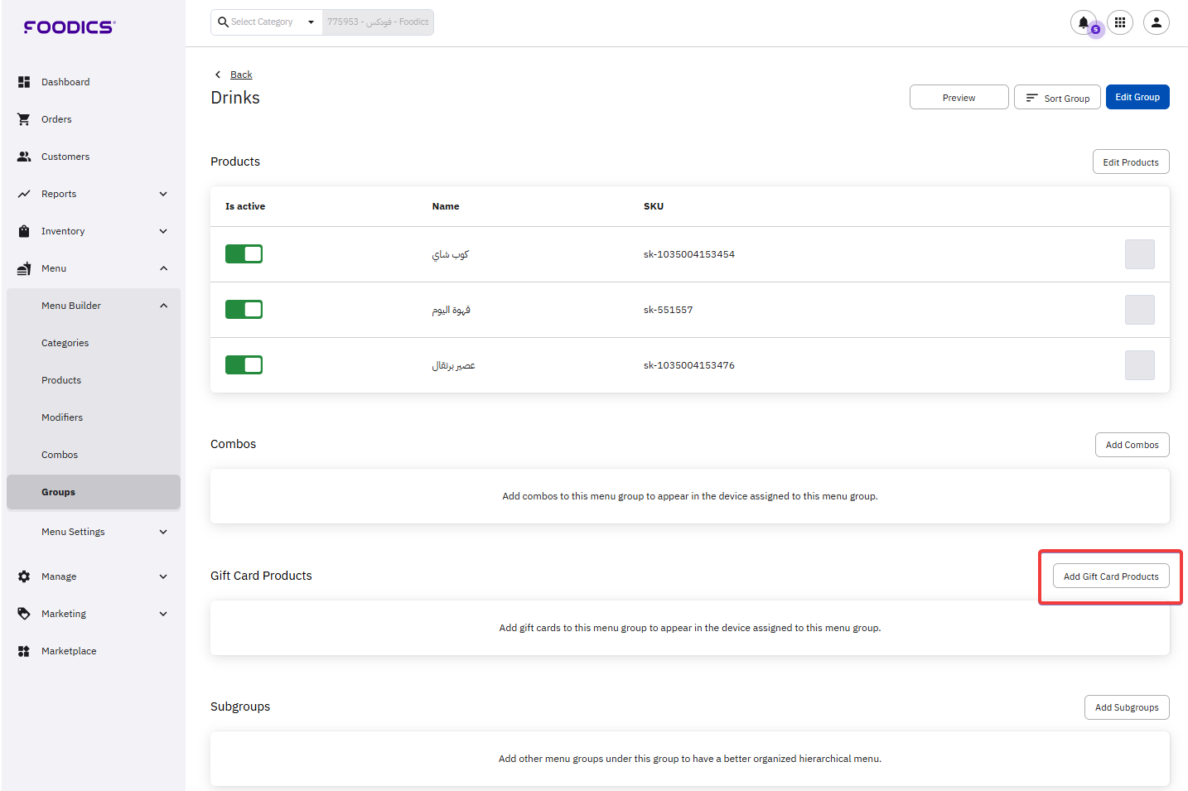
Task: Open Categories in the sidebar menu
Action: point(65,343)
